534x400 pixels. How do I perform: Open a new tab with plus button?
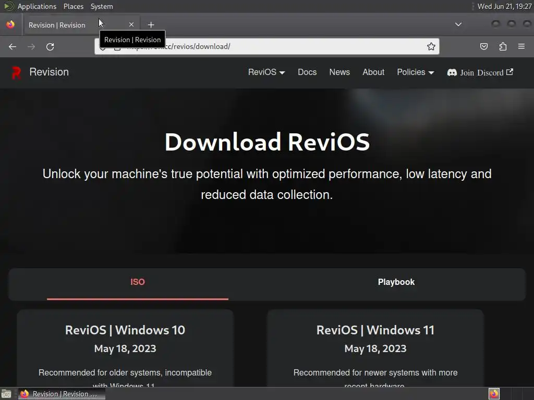pos(151,25)
